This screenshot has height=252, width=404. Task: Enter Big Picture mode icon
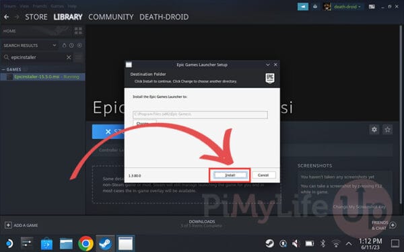pyautogui.click(x=372, y=7)
